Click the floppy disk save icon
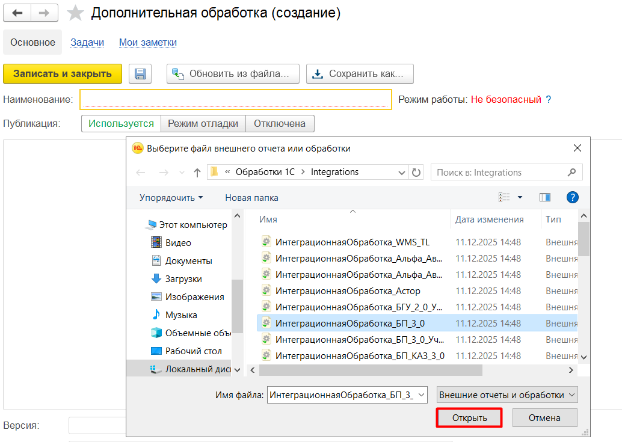Viewport: 622px width, 442px height. click(140, 74)
